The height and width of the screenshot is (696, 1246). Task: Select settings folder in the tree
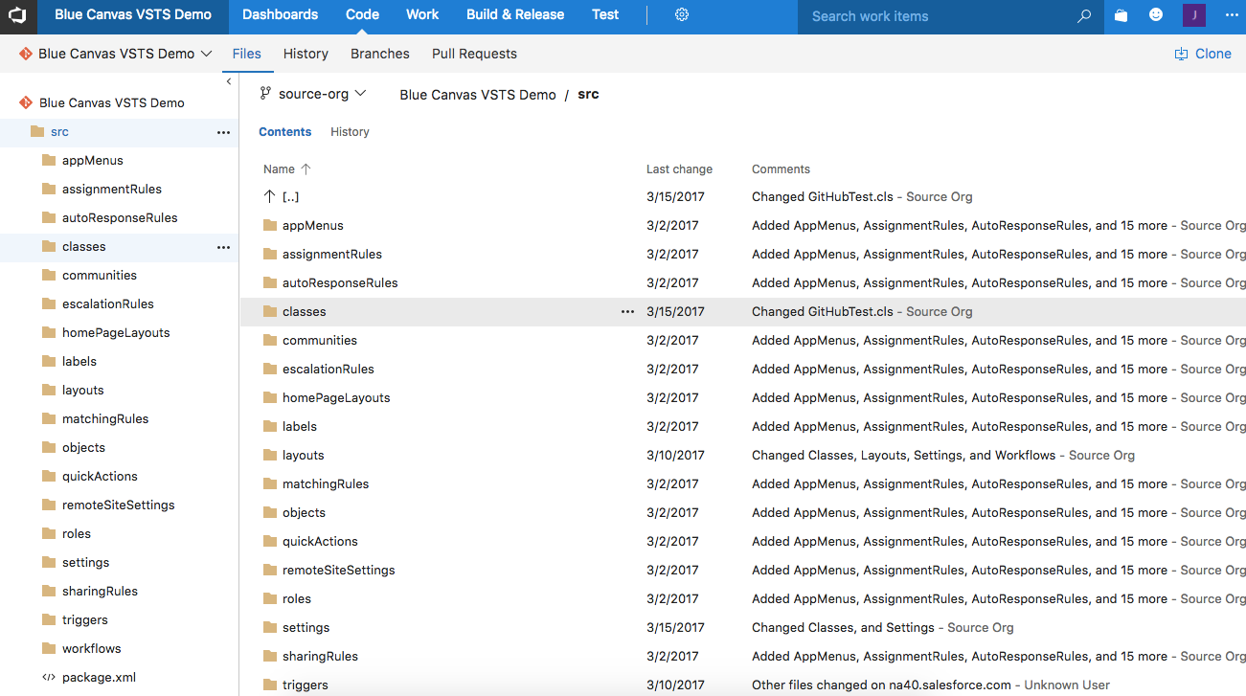(86, 563)
